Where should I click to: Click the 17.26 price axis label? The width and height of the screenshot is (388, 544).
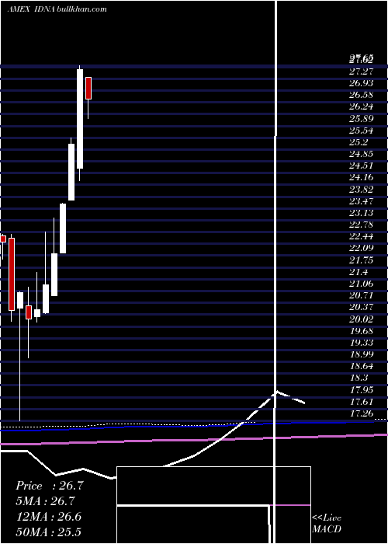[x=362, y=413]
